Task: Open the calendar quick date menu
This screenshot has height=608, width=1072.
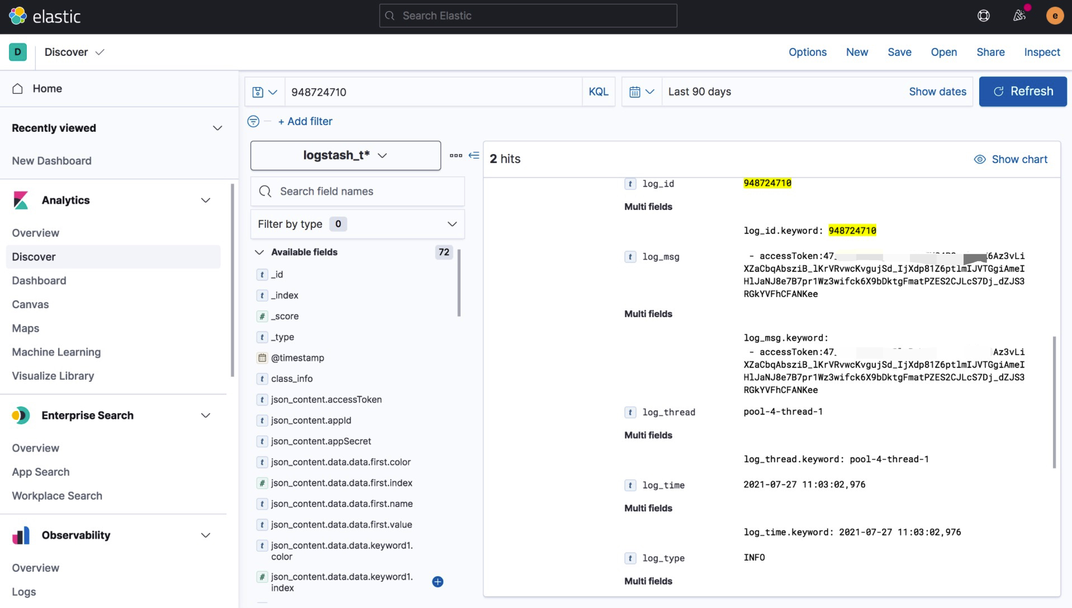Action: 642,92
